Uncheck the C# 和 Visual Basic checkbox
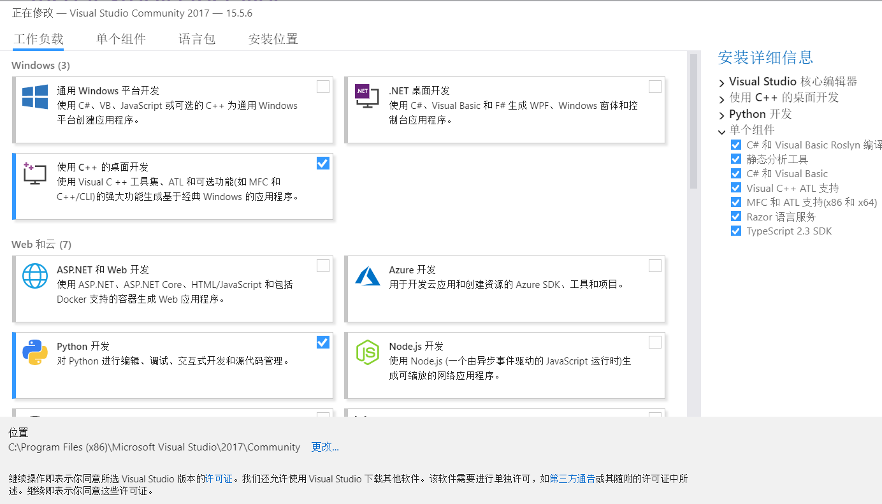This screenshot has width=882, height=504. coord(736,173)
